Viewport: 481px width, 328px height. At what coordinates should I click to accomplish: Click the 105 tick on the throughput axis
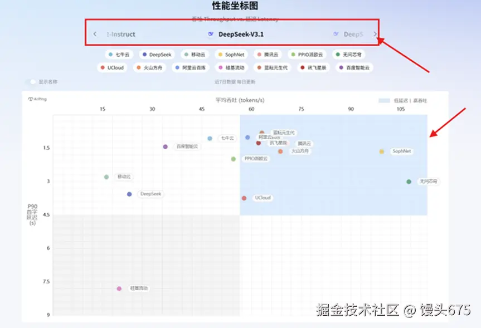coord(401,109)
